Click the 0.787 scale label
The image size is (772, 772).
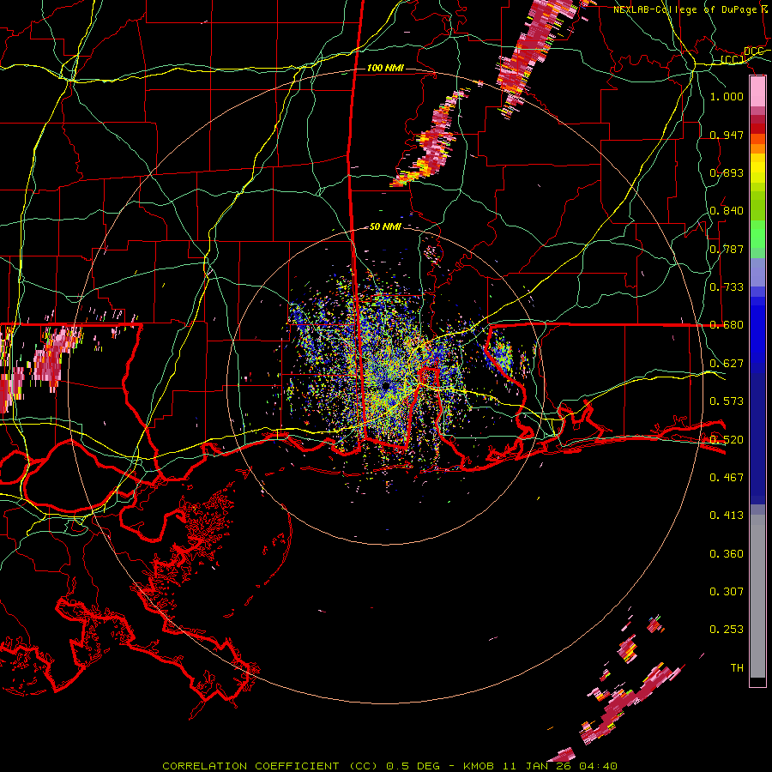tap(727, 249)
